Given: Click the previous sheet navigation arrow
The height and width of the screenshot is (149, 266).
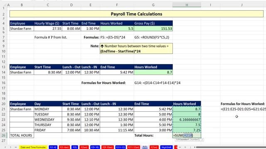Looking at the screenshot, I should tap(5, 147).
